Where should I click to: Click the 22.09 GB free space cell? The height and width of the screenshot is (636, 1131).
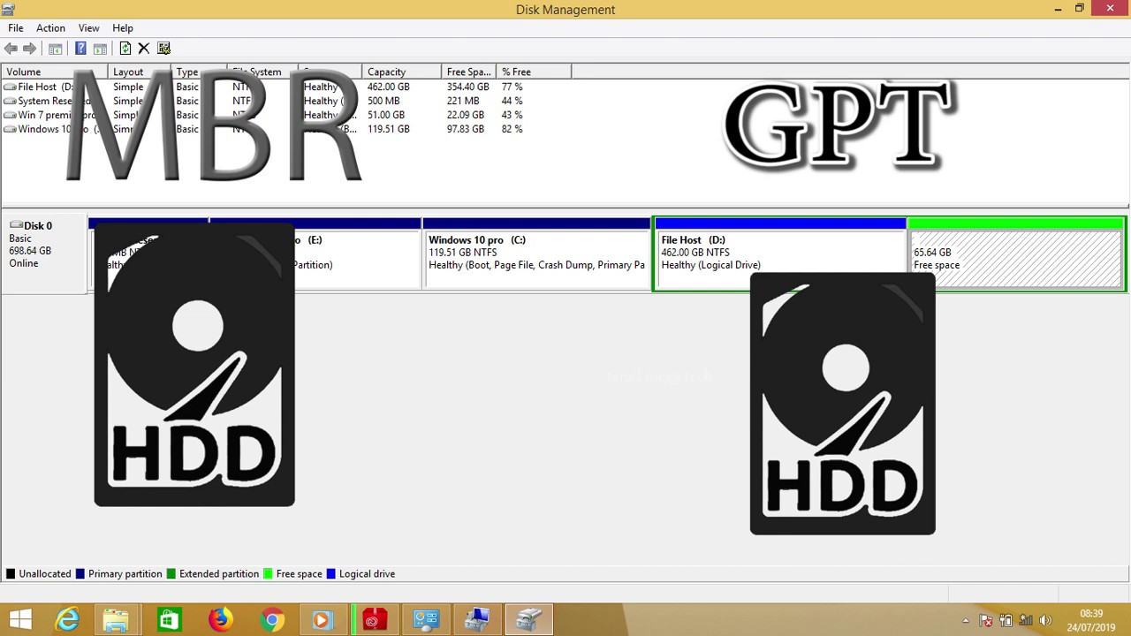(465, 116)
